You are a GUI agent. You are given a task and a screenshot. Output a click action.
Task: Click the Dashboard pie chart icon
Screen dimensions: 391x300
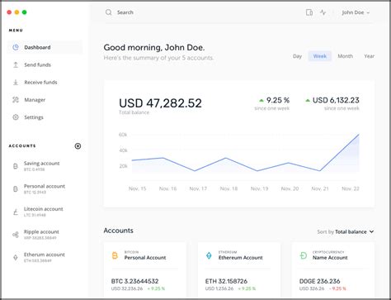(16, 47)
